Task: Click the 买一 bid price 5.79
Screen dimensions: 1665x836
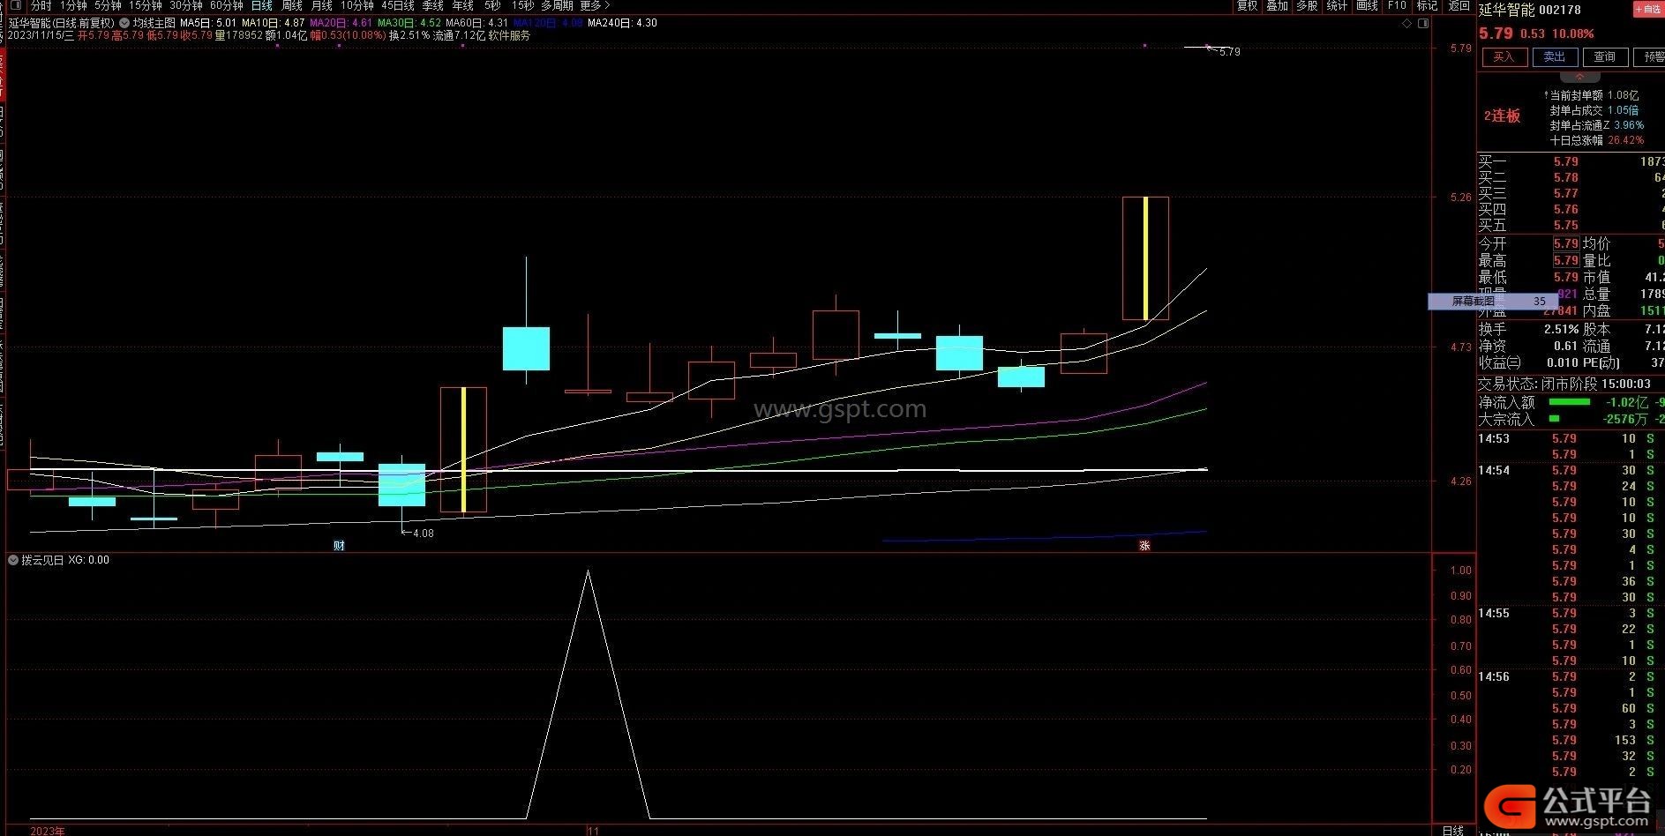Action: point(1565,162)
